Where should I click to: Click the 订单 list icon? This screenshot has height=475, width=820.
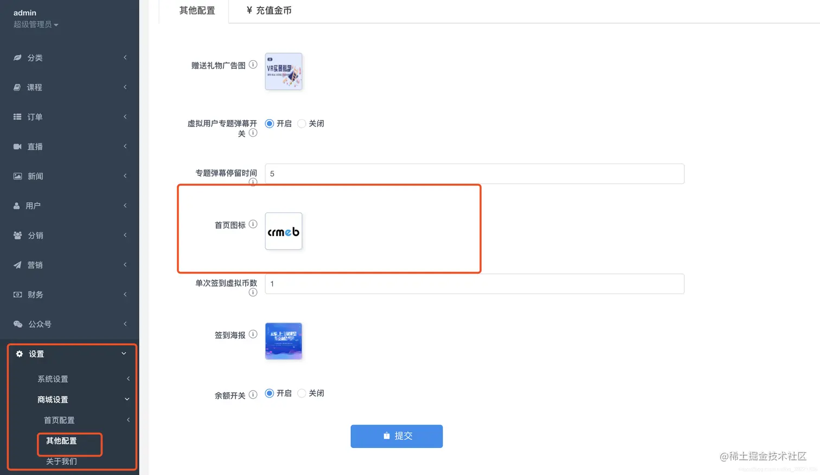17,116
